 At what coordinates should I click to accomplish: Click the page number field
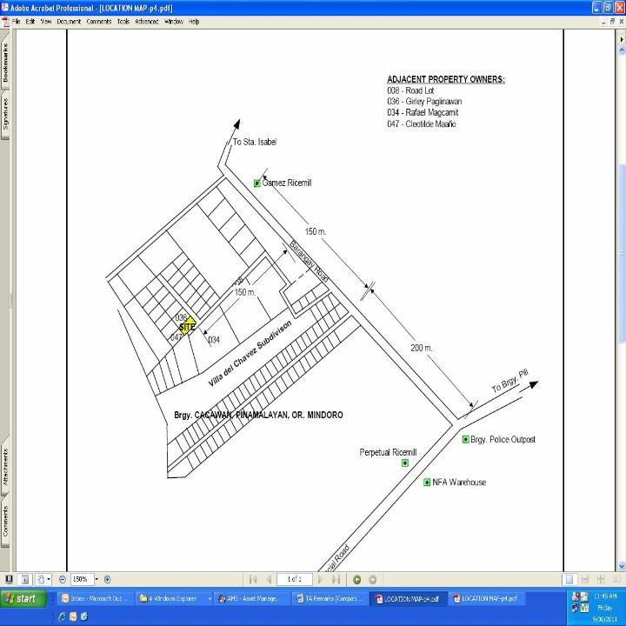[295, 579]
